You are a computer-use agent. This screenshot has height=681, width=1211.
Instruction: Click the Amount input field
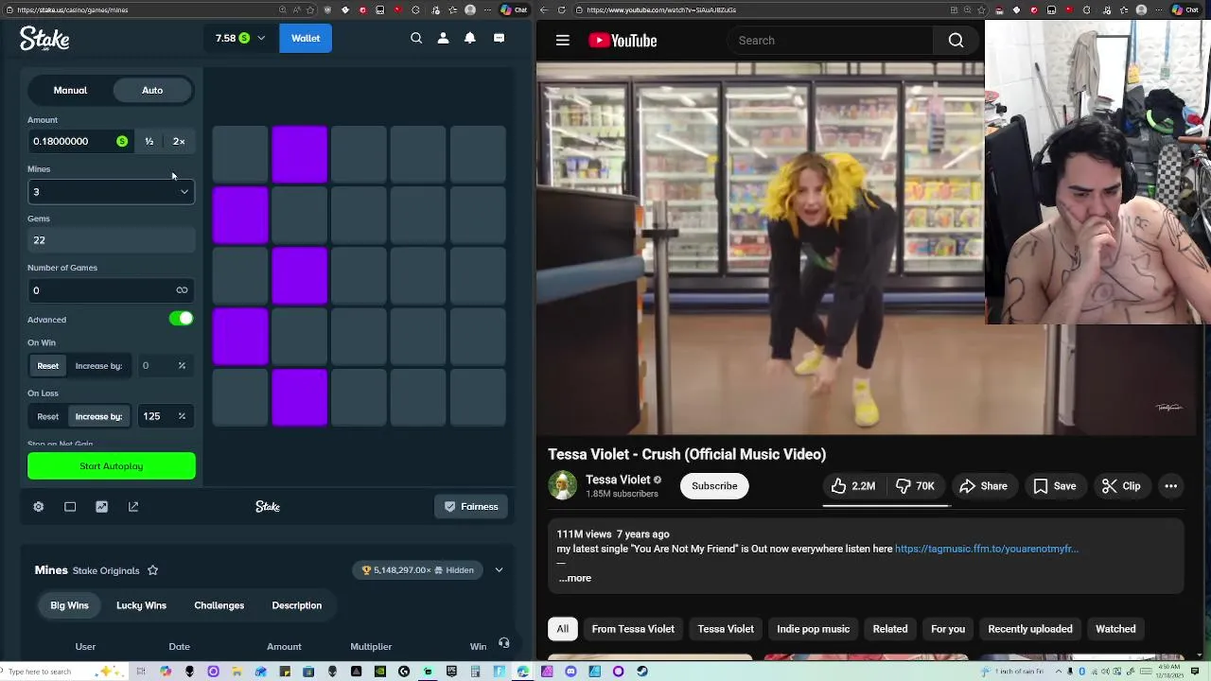(79, 142)
